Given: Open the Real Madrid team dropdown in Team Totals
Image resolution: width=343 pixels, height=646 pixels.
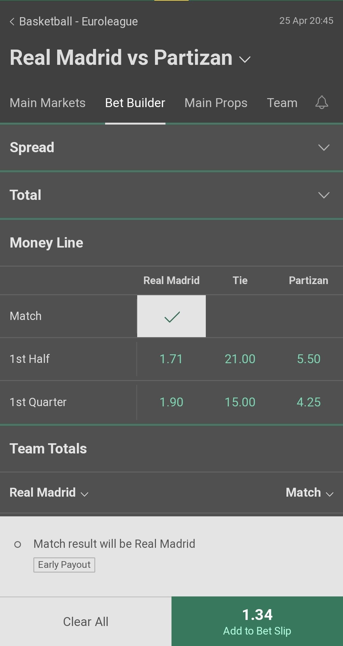Looking at the screenshot, I should pos(49,493).
